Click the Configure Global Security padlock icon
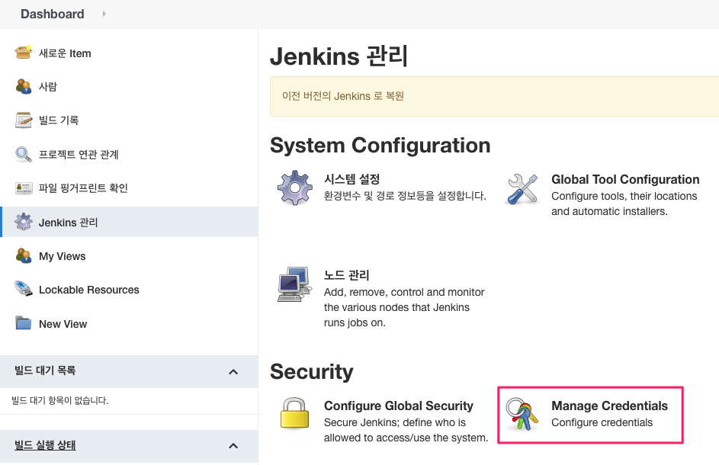Viewport: 719px width, 465px height. [x=294, y=414]
